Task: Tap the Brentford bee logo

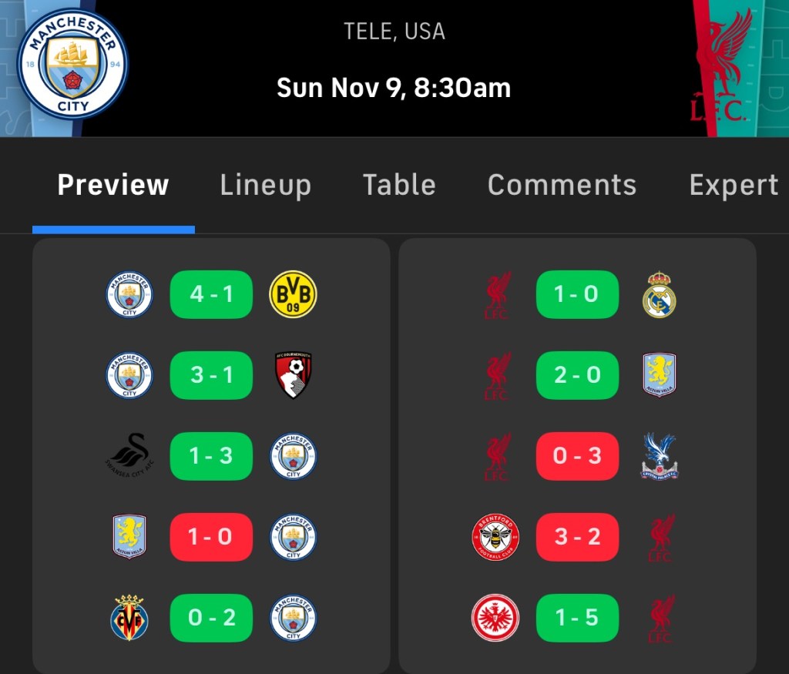Action: pos(495,537)
